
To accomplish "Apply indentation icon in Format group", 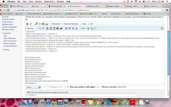I will click(54, 28).
